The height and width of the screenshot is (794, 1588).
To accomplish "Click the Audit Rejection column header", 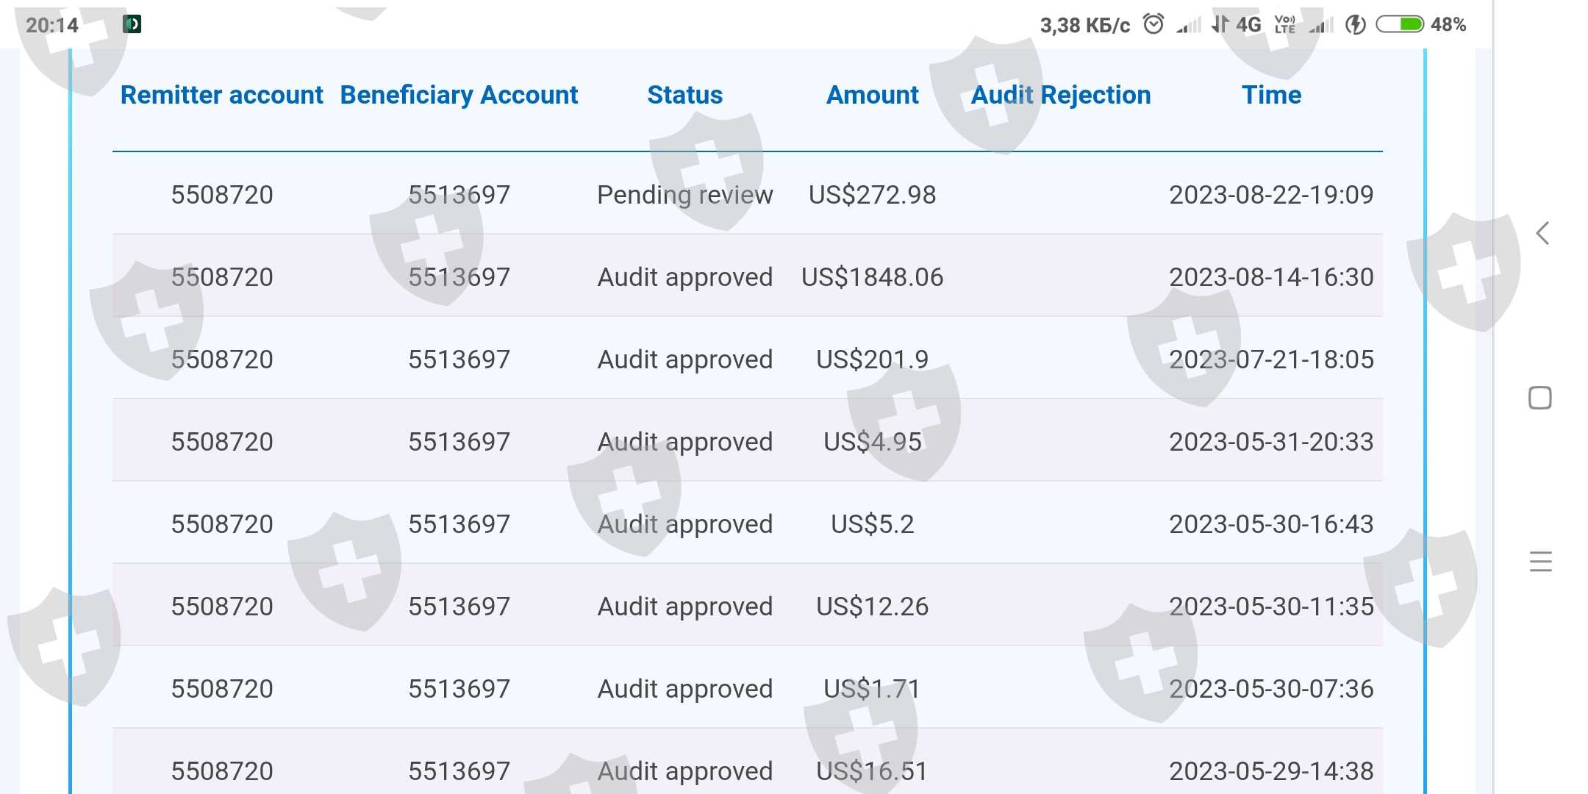I will tap(1060, 96).
